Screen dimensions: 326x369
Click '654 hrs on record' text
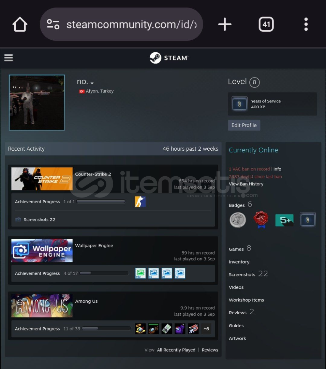tap(196, 181)
